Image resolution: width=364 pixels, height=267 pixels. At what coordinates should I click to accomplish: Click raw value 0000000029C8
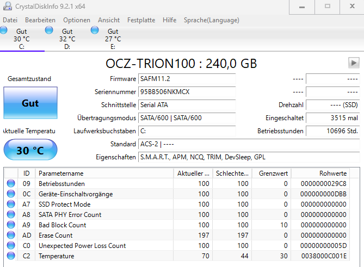(324, 184)
